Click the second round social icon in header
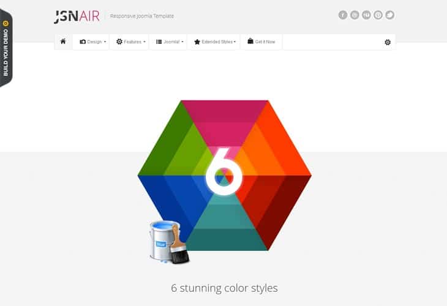447x306 pixels. pyautogui.click(x=355, y=15)
